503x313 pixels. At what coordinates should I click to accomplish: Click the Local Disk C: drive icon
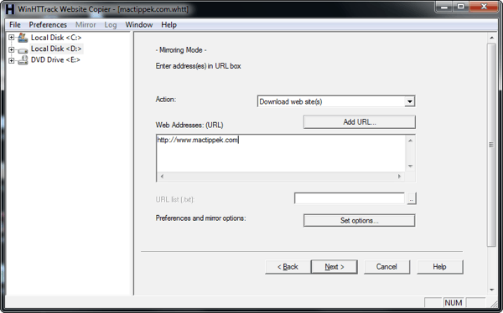click(23, 38)
